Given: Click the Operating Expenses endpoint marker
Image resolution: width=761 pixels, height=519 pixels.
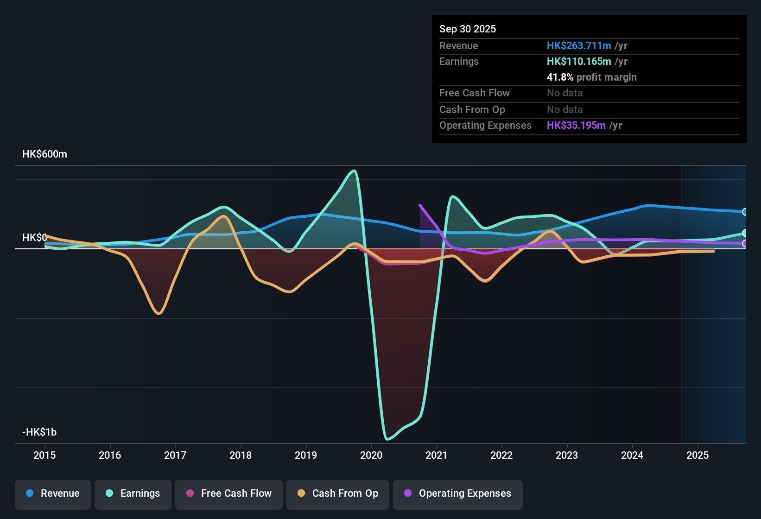Looking at the screenshot, I should click(x=745, y=244).
